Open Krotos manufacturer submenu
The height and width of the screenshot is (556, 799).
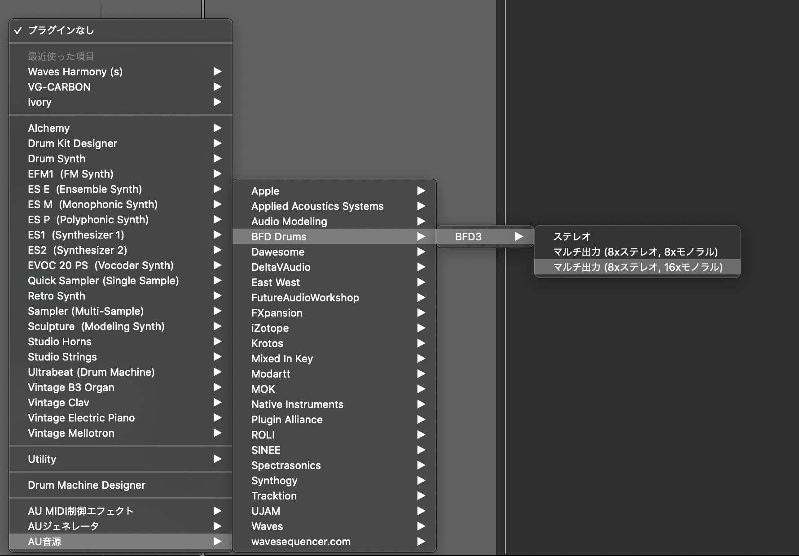334,343
